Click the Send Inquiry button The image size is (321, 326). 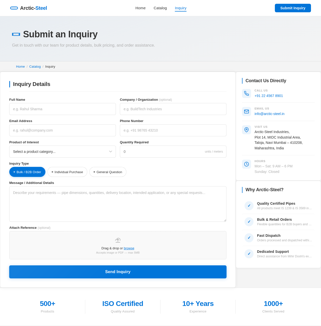(x=118, y=272)
